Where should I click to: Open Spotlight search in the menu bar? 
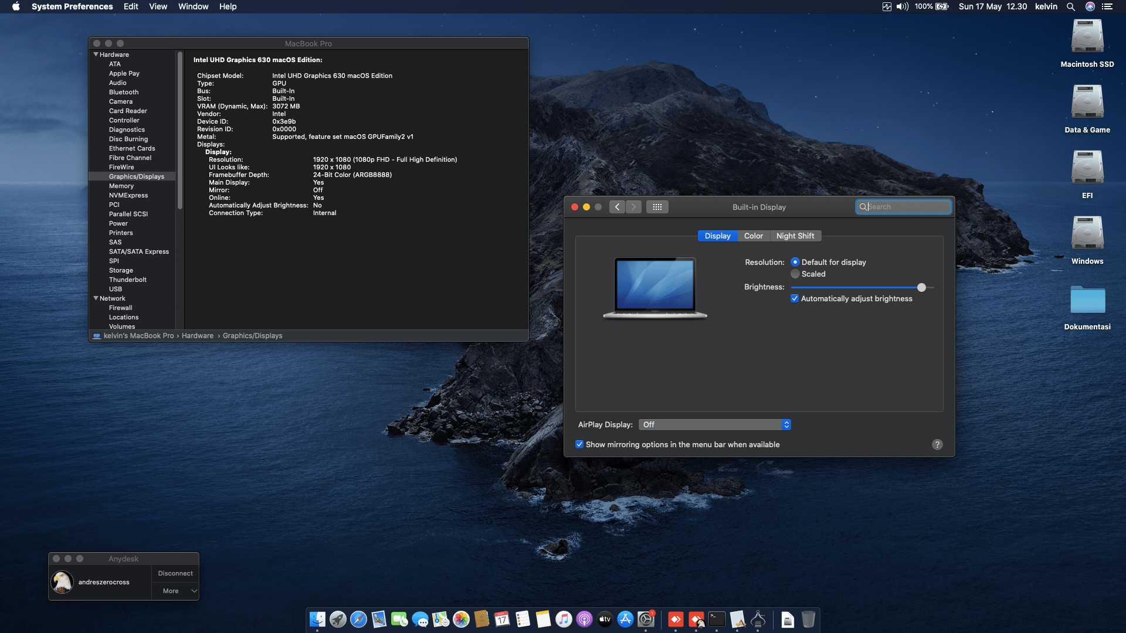coord(1071,6)
